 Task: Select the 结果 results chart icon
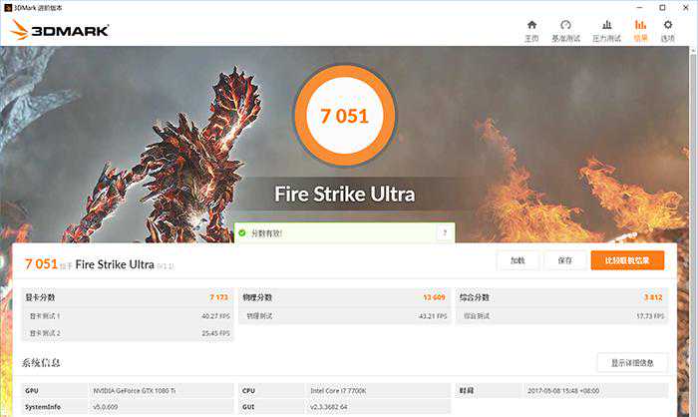point(640,25)
